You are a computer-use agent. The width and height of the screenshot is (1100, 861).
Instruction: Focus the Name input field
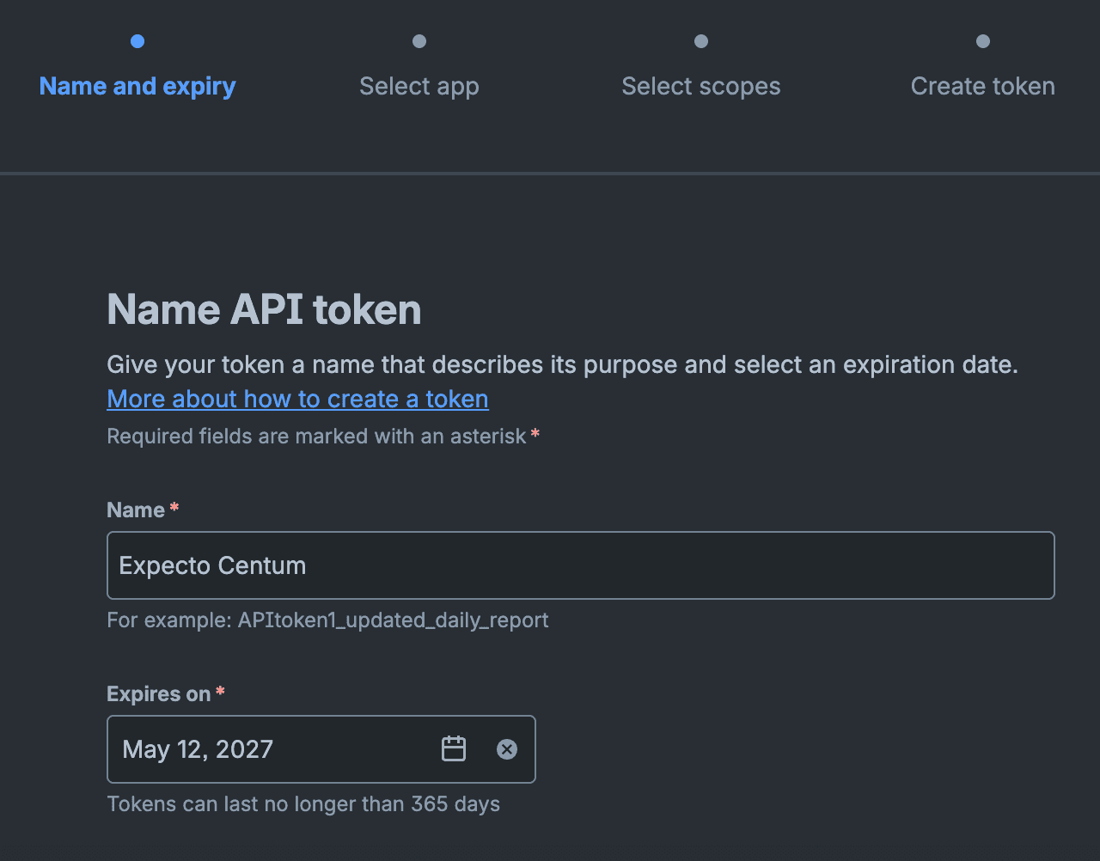click(581, 565)
